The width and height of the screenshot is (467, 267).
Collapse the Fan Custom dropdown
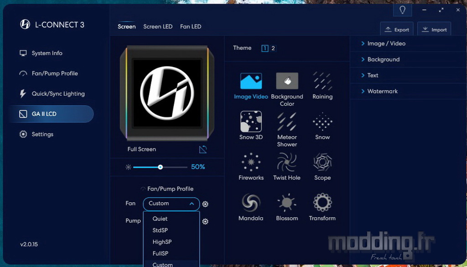pyautogui.click(x=171, y=204)
